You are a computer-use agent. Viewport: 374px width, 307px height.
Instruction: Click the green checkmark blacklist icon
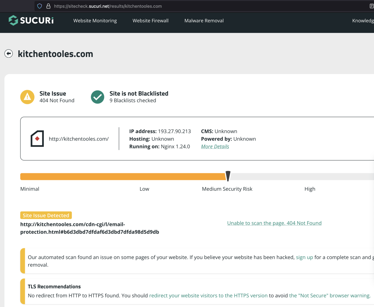97,97
